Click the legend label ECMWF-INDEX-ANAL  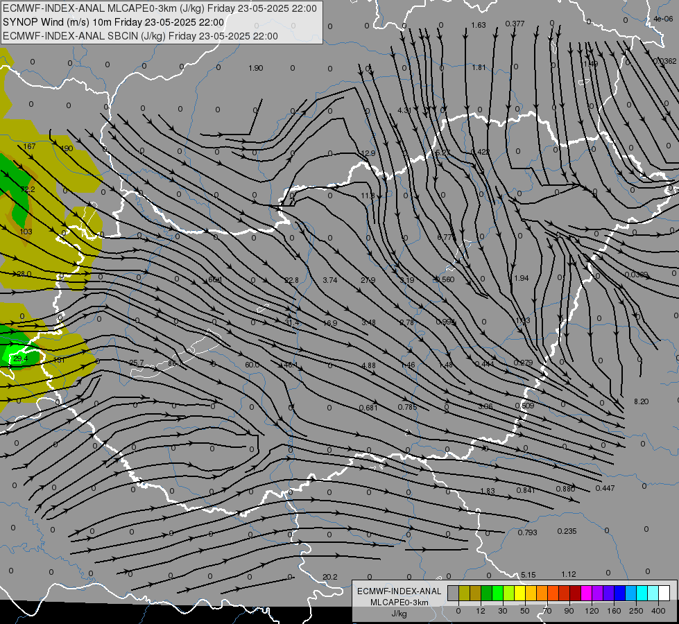click(x=399, y=591)
